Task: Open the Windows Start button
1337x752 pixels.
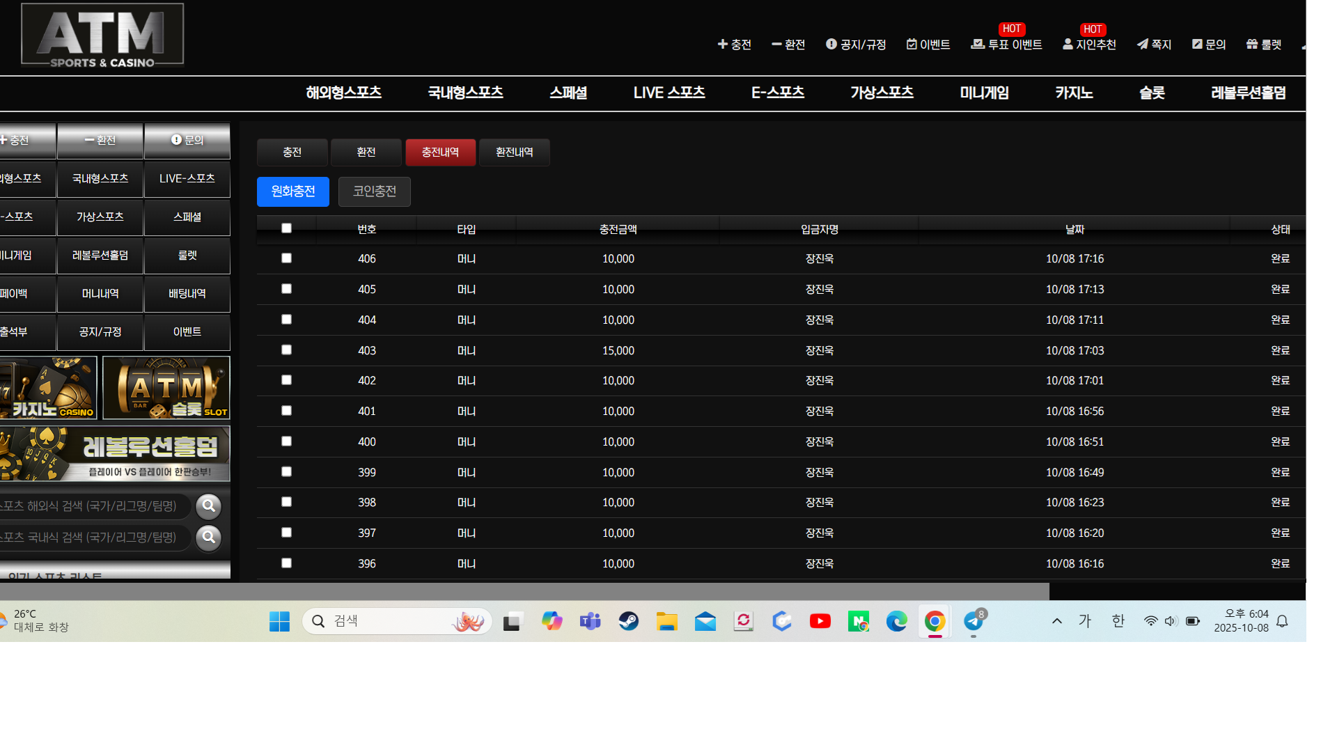Action: coord(279,621)
